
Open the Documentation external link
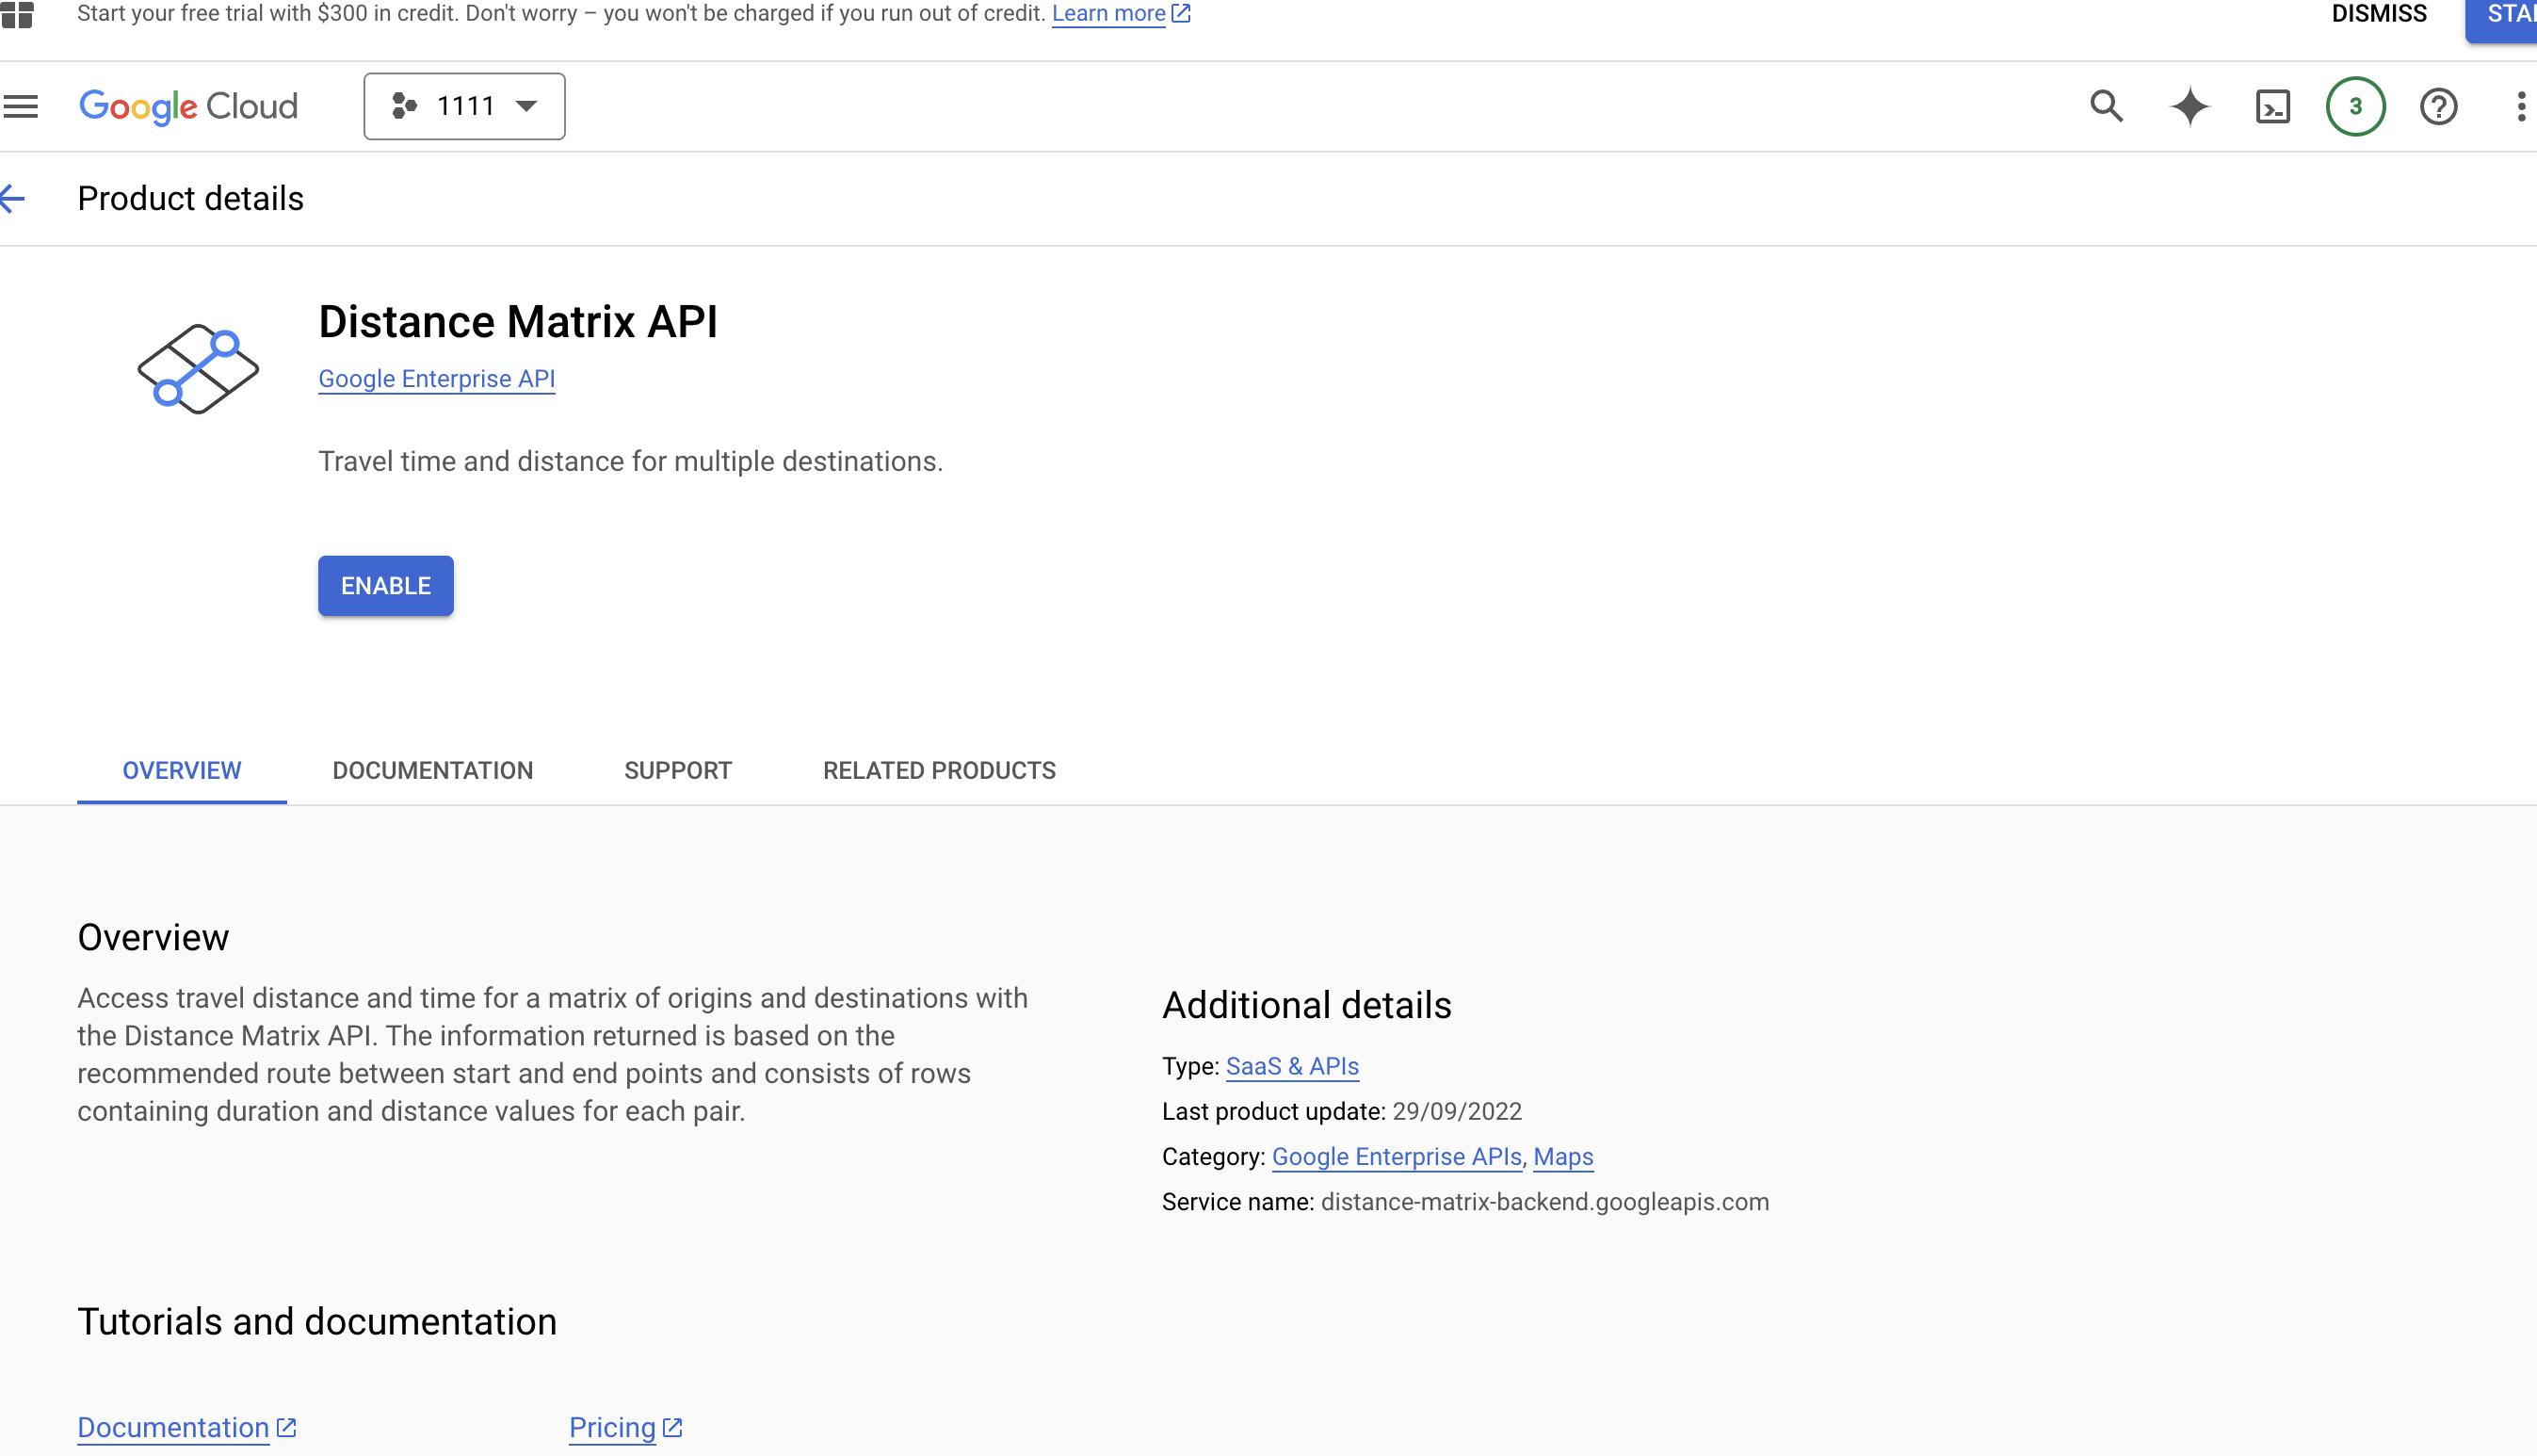point(186,1428)
